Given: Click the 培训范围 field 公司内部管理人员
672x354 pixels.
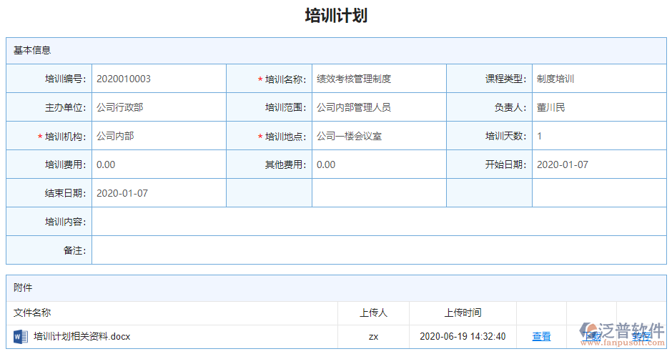Looking at the screenshot, I should coord(380,107).
